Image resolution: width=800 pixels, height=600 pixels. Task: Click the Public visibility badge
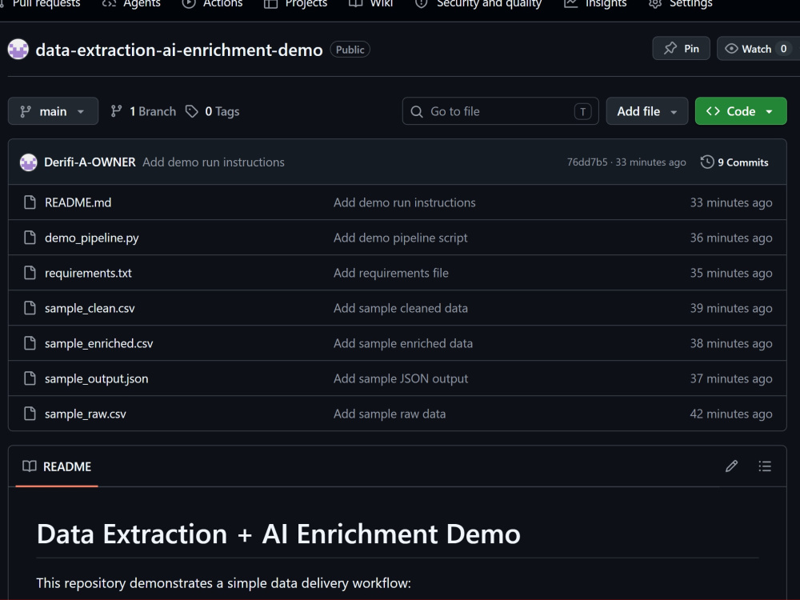(350, 50)
